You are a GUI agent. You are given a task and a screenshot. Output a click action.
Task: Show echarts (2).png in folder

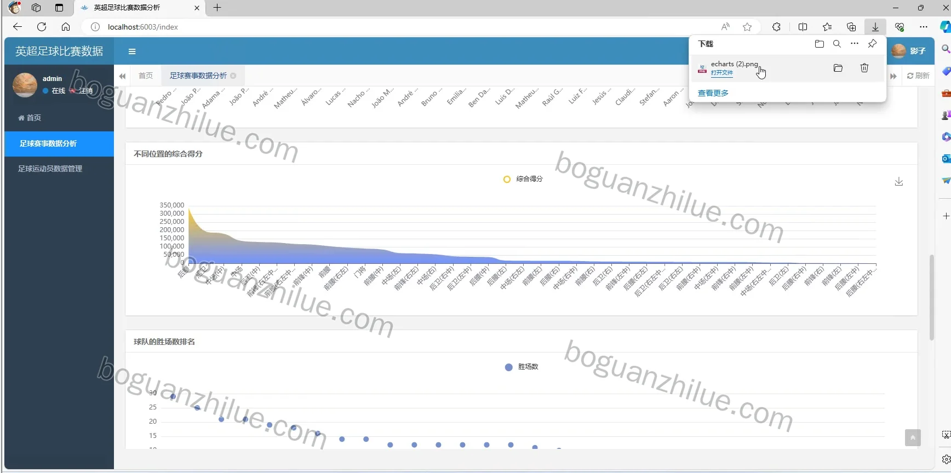pos(838,68)
